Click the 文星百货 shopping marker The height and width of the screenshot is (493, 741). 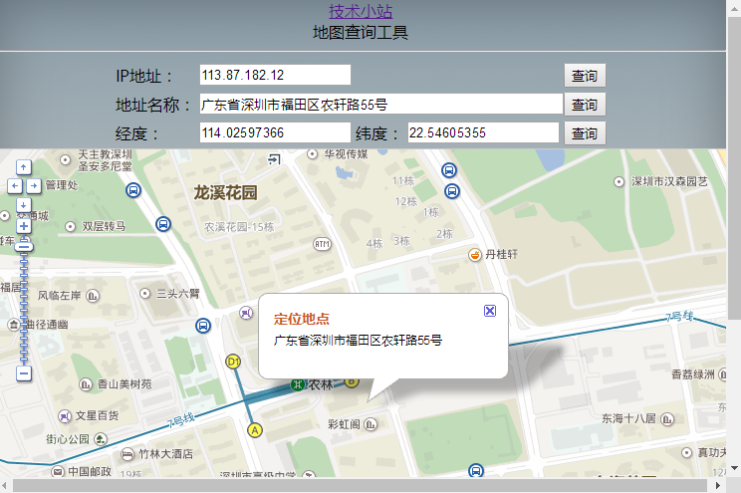click(x=65, y=416)
